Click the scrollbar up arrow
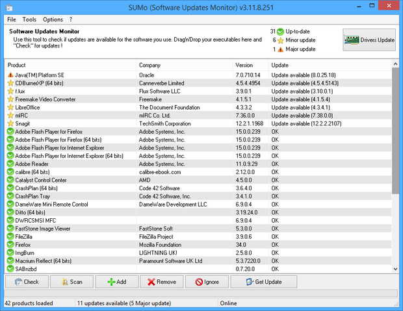403x311 pixels. 395,64
